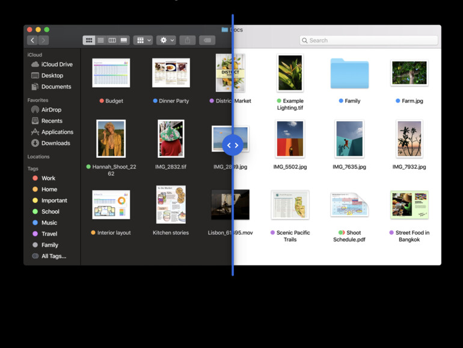Open Applications in sidebar
The image size is (463, 348).
click(x=52, y=132)
